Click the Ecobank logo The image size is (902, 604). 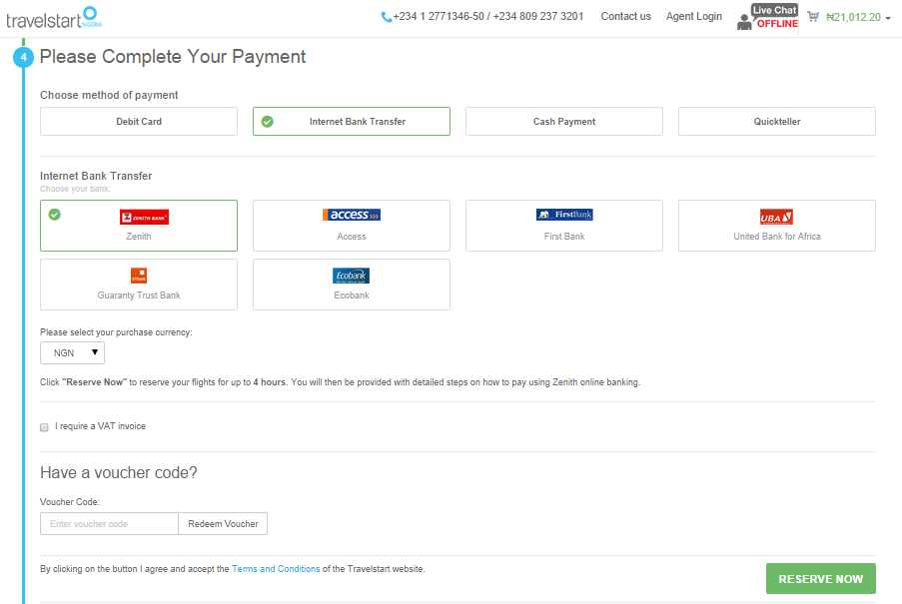[352, 276]
